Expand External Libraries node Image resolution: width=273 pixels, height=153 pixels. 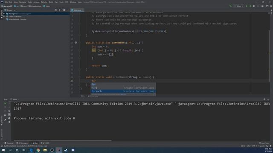click(x=4, y=17)
